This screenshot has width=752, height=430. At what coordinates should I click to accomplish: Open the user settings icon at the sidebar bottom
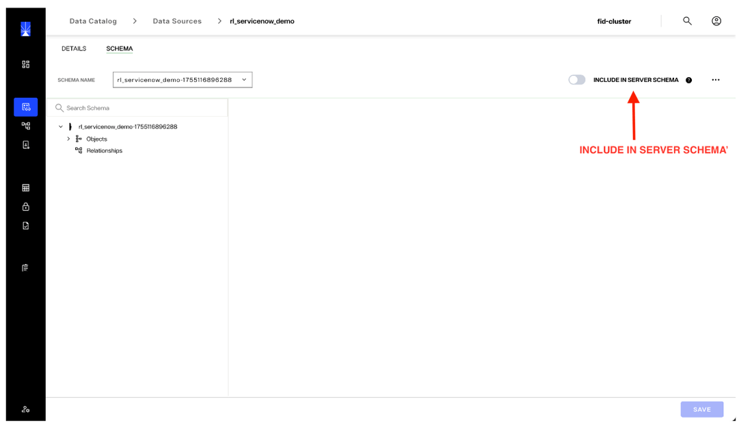tap(26, 409)
